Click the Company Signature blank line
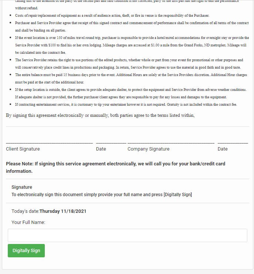The image size is (254, 274). (x=171, y=143)
